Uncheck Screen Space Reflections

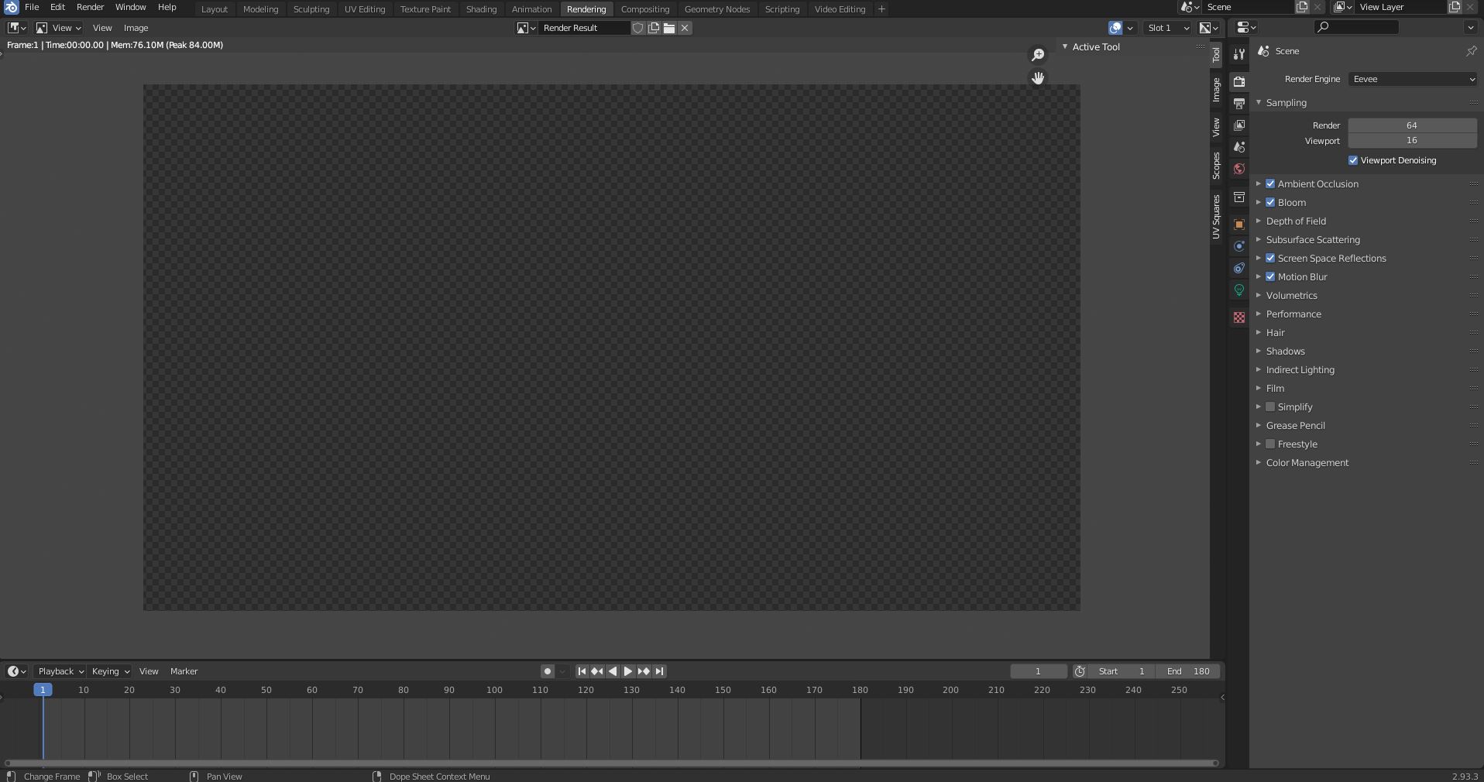coord(1270,258)
